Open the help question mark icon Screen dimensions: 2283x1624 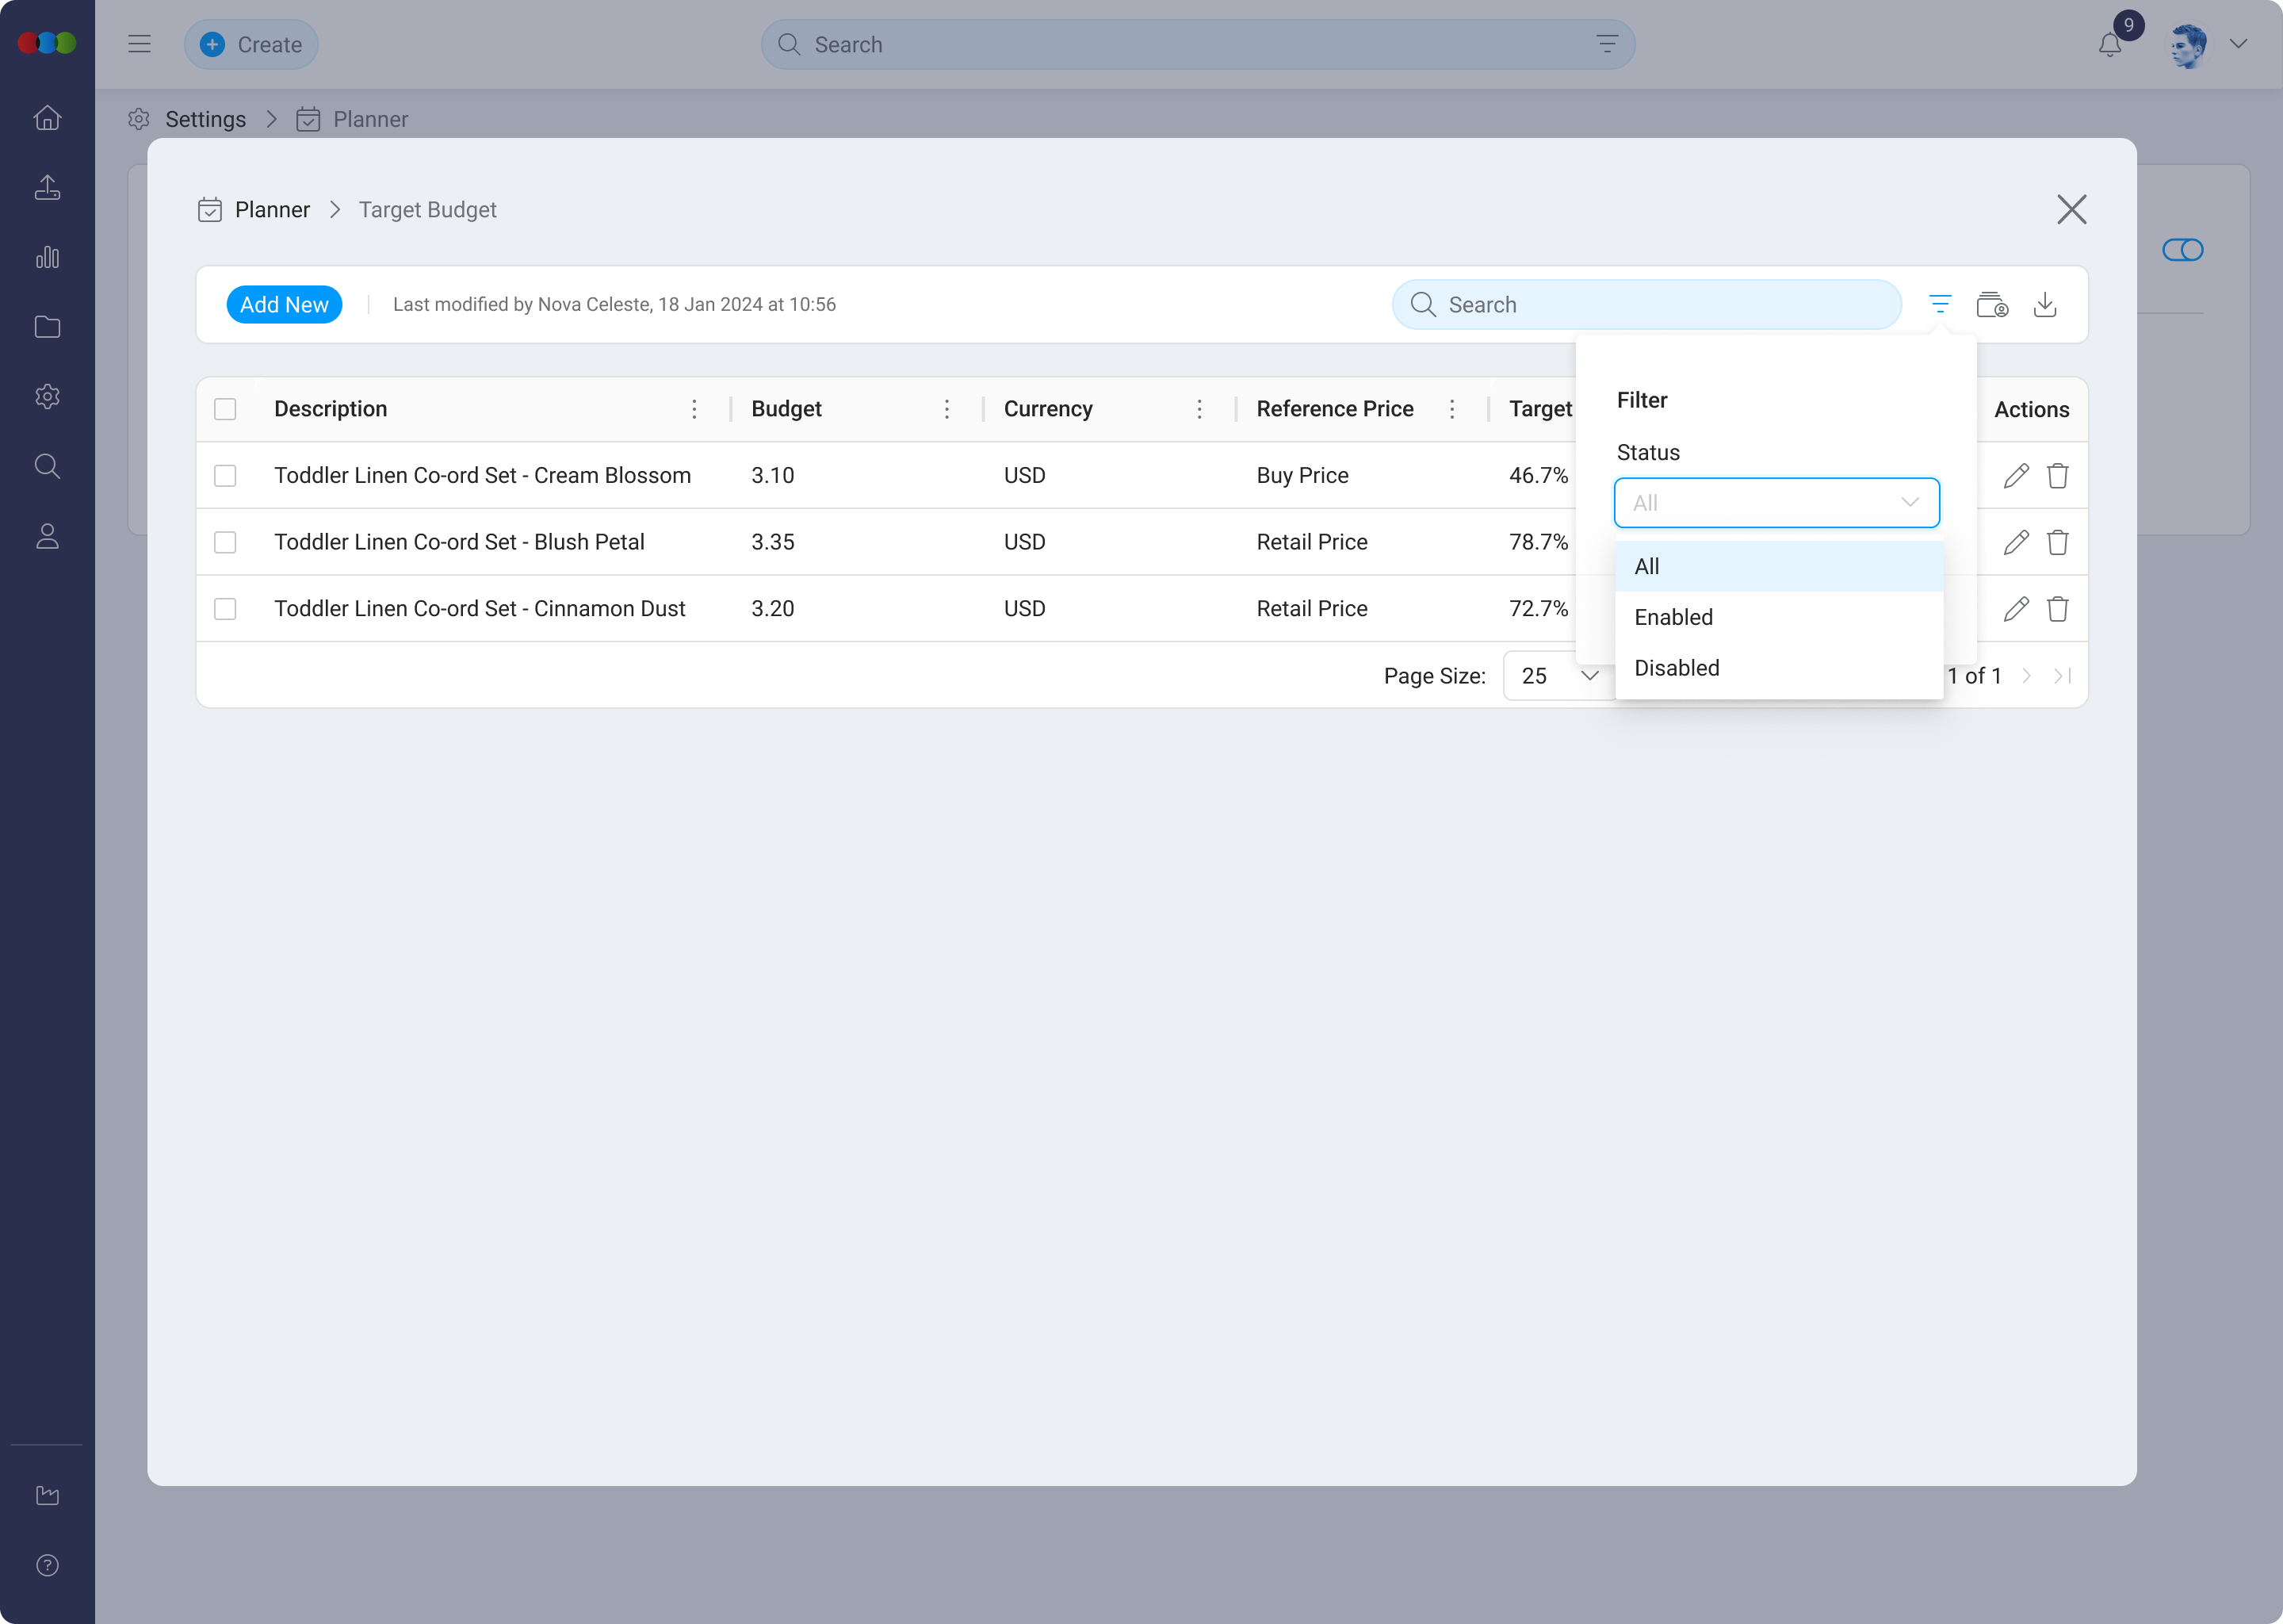pyautogui.click(x=47, y=1565)
